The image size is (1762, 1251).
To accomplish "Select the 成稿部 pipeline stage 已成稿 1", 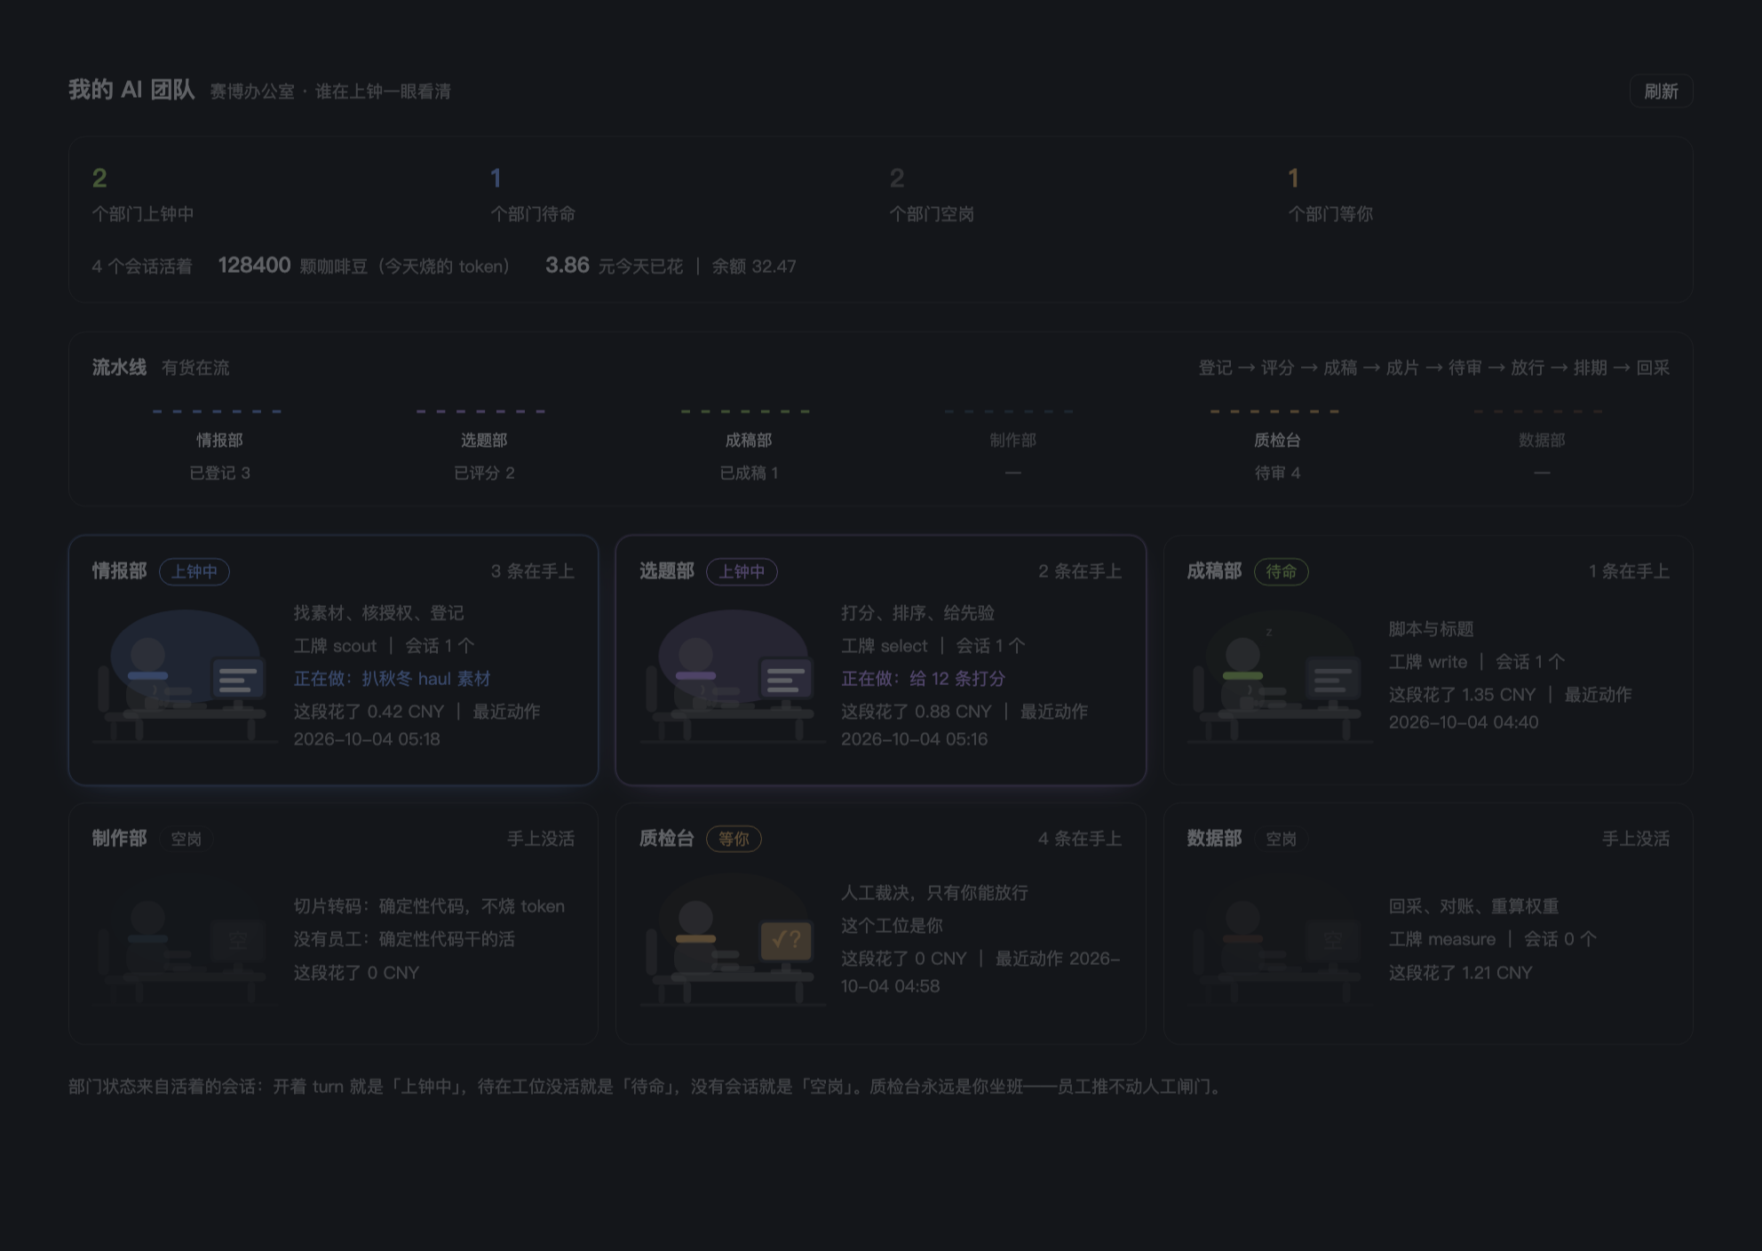I will point(748,444).
